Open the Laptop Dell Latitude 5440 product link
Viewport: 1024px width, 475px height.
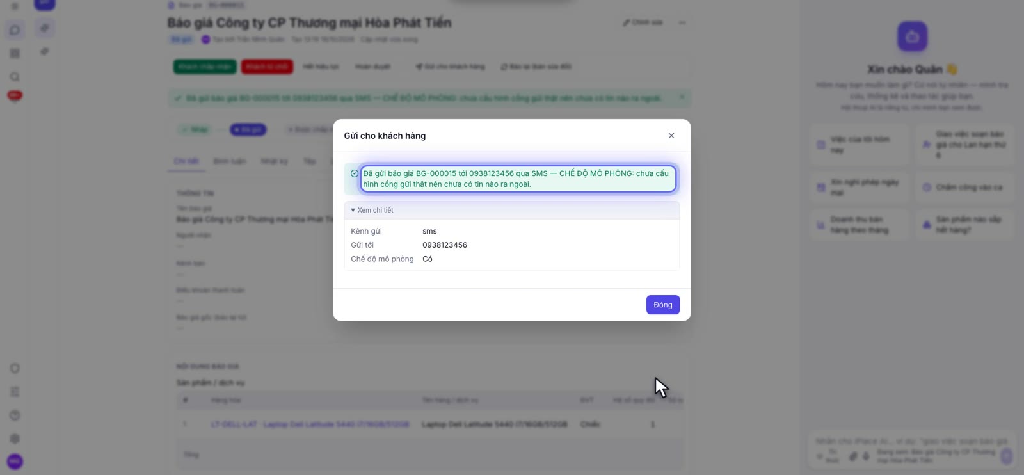click(310, 424)
